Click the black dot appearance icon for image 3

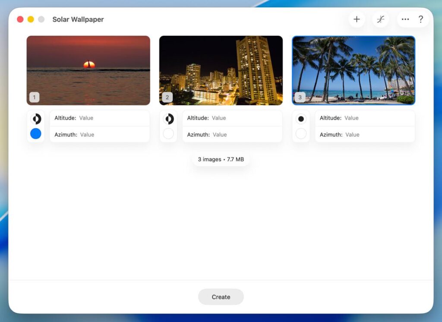(301, 119)
